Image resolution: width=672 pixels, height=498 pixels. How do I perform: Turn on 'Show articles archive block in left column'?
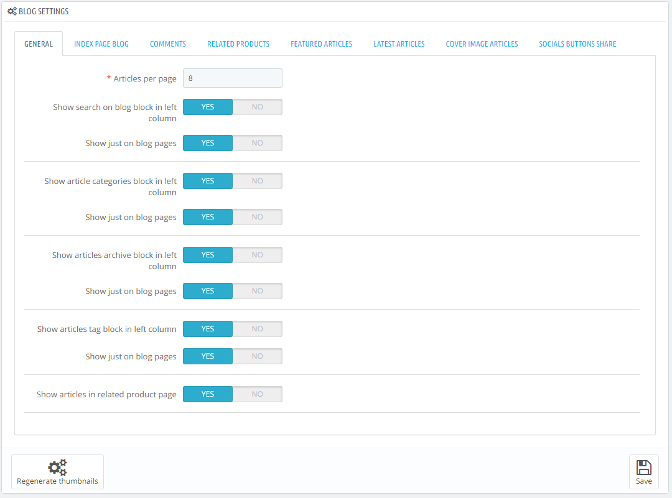(x=208, y=255)
